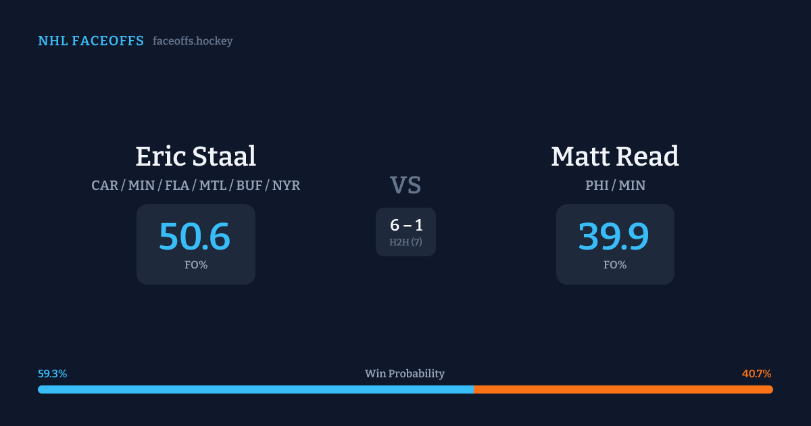This screenshot has height=426, width=811.
Task: Select the Matt Read player name
Action: [x=614, y=156]
